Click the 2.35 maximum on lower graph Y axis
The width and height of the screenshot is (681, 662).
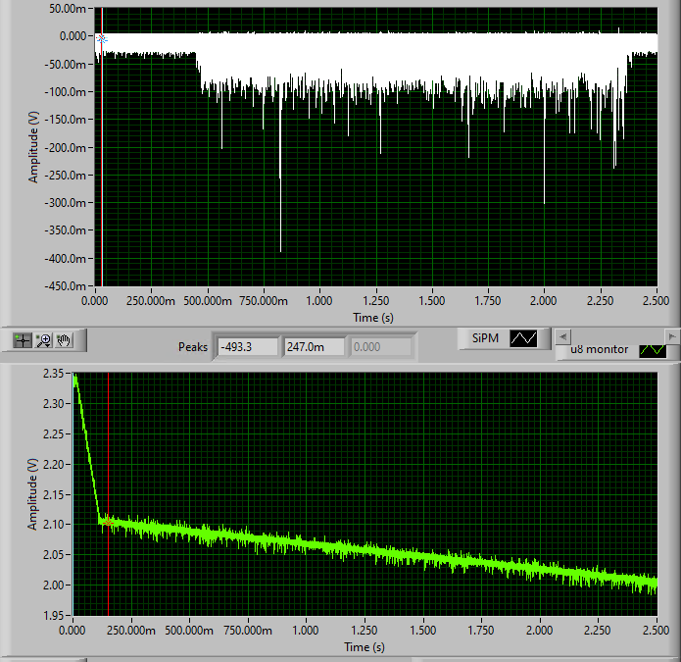click(54, 374)
